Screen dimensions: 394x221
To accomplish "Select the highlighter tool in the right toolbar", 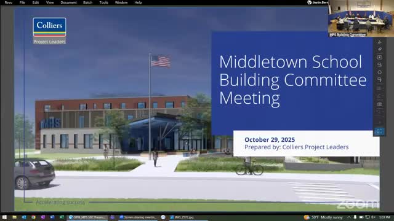I will click(x=379, y=49).
